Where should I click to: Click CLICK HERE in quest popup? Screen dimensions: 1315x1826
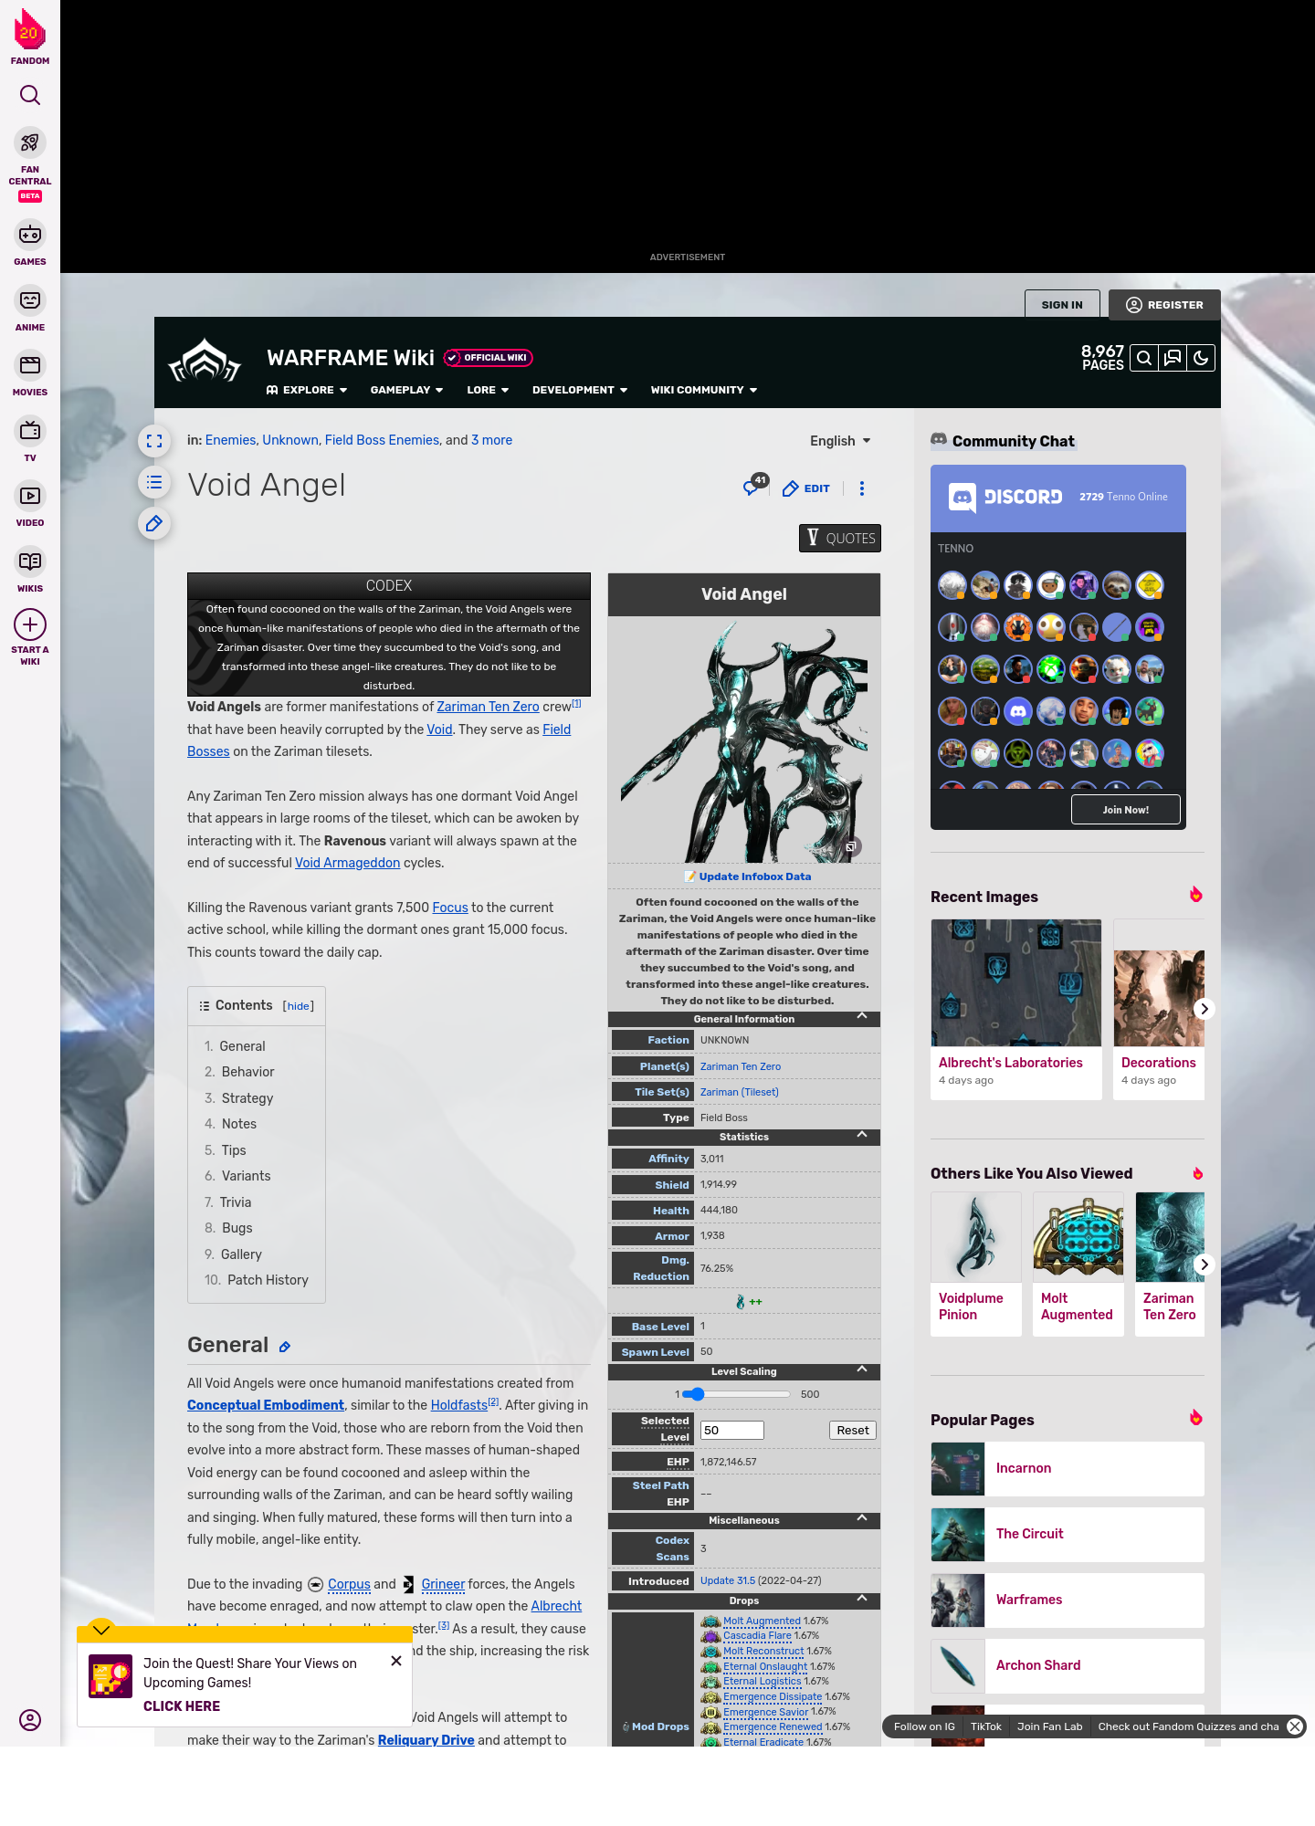[x=182, y=1706]
